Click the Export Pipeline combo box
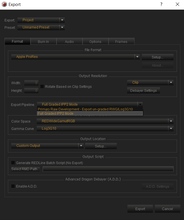 pyautogui.click(x=90, y=104)
